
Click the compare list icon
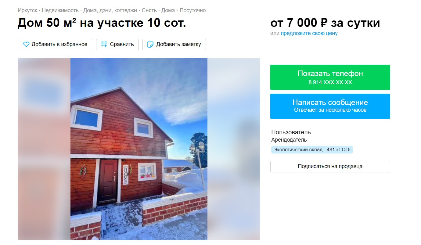104,44
